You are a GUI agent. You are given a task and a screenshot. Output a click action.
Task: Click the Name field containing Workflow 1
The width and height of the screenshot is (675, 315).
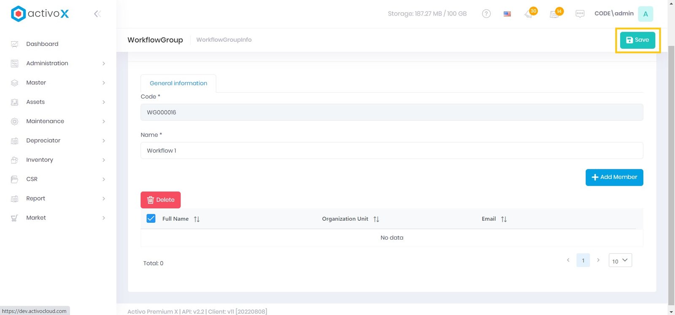click(x=392, y=150)
